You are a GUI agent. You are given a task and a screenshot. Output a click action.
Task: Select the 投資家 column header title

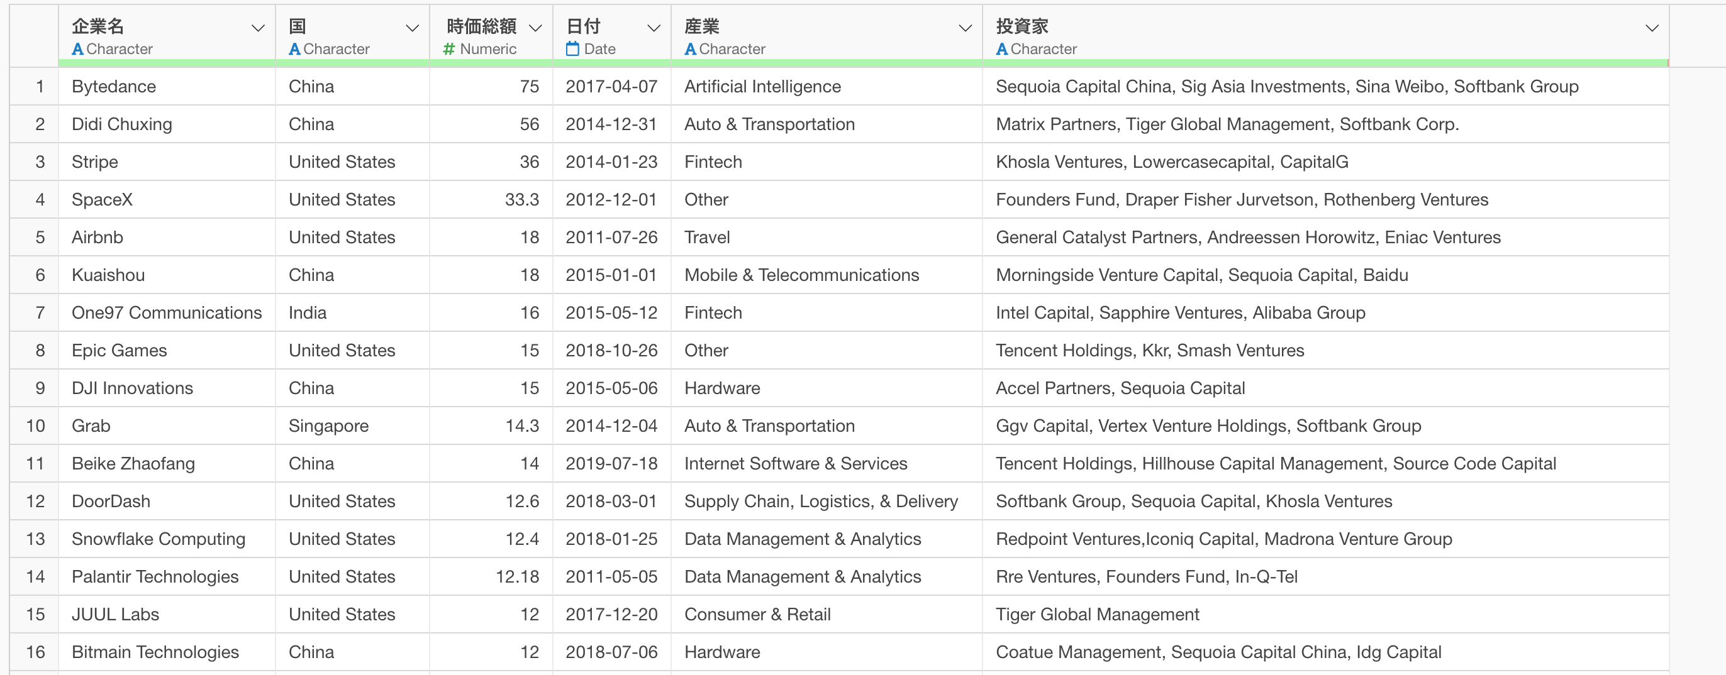(1022, 26)
